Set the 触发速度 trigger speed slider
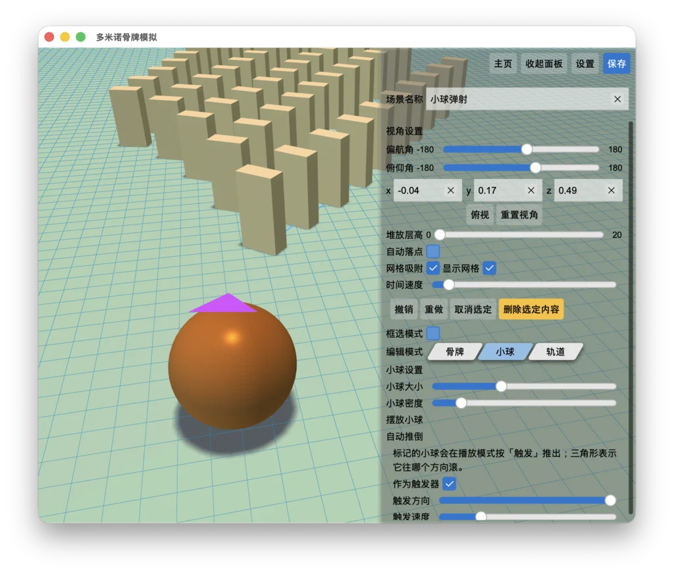Image resolution: width=674 pixels, height=574 pixels. pyautogui.click(x=527, y=516)
